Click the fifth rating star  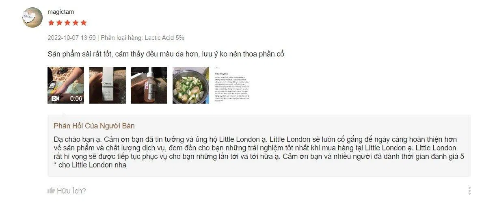[84, 23]
